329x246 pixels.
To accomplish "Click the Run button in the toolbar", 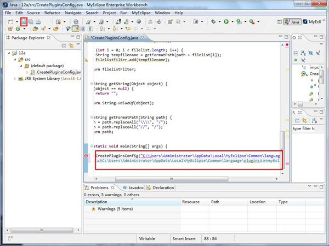I will (226, 21).
